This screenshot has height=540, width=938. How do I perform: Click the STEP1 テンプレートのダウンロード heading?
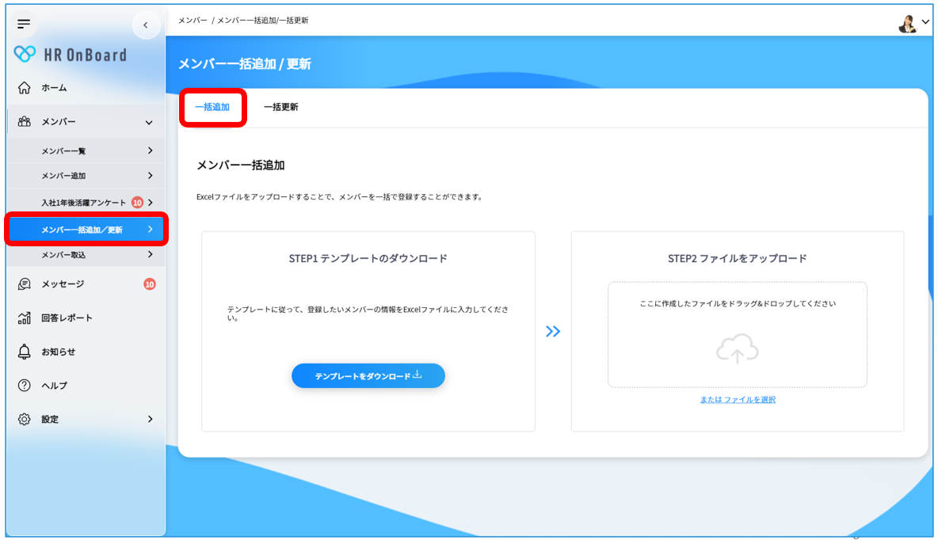[368, 258]
